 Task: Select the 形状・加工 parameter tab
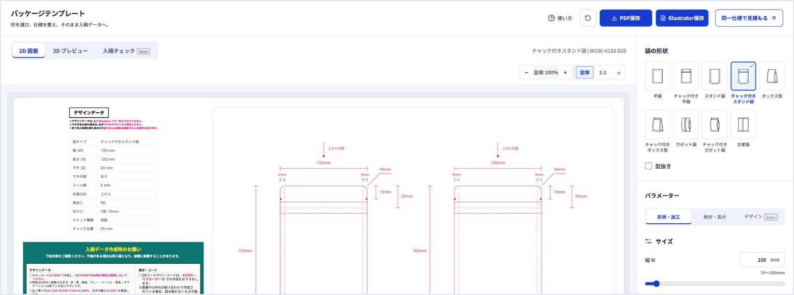(x=668, y=217)
